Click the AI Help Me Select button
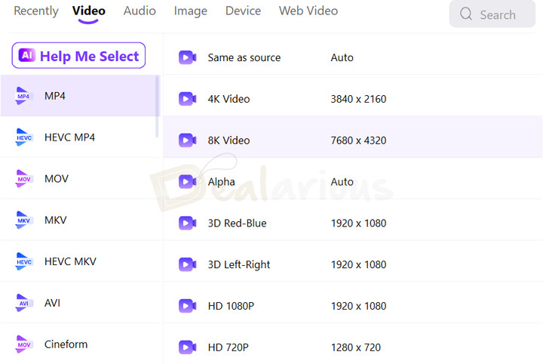543x364 pixels. click(x=78, y=55)
